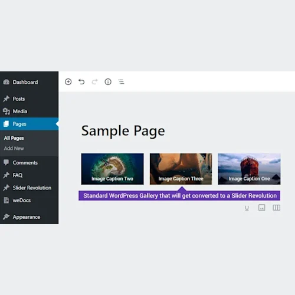Open the content structure info icon
Image resolution: width=295 pixels, height=295 pixels.
(108, 81)
